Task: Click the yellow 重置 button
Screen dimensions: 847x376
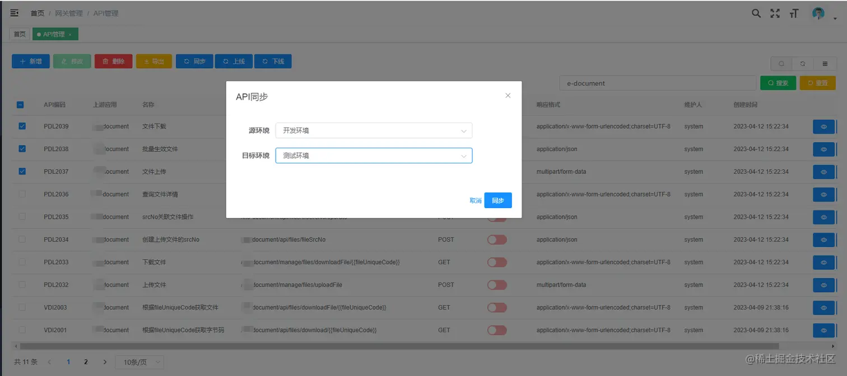Action: tap(817, 83)
